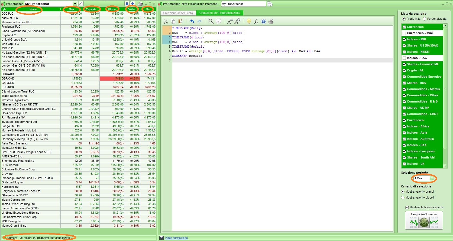Screen dimensions: 453x241
Task: Choose Mostra valori + piccoli option
Action: [x=403, y=198]
